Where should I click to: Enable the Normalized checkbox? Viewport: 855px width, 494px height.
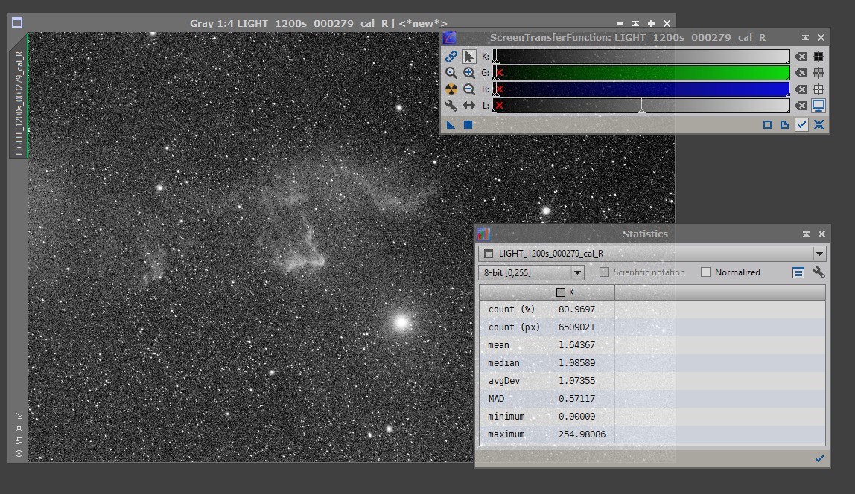[x=705, y=272]
